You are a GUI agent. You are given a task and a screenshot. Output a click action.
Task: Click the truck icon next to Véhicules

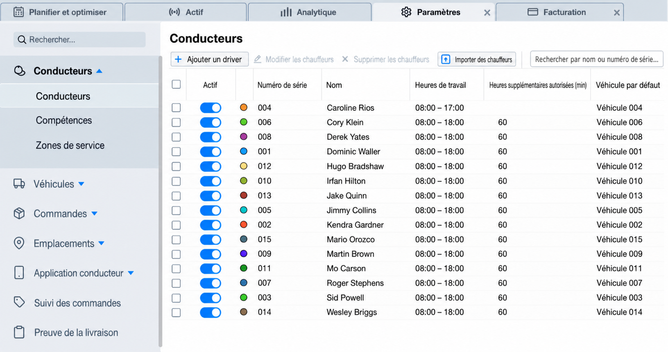coord(19,184)
